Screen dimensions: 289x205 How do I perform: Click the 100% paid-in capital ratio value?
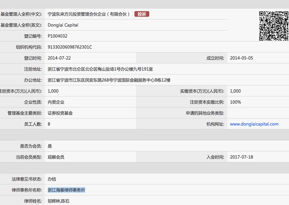coord(235,102)
